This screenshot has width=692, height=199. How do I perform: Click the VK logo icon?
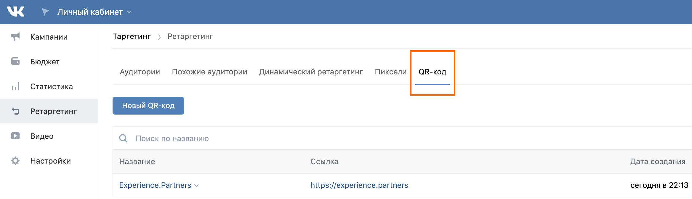point(16,12)
